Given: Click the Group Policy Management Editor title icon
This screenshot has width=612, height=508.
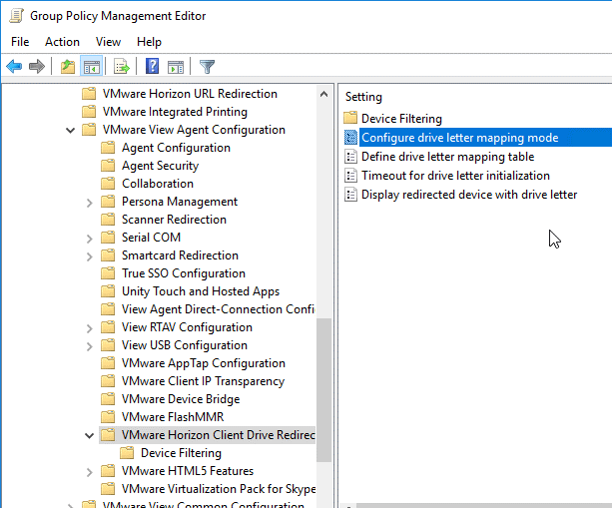Looking at the screenshot, I should coord(16,16).
